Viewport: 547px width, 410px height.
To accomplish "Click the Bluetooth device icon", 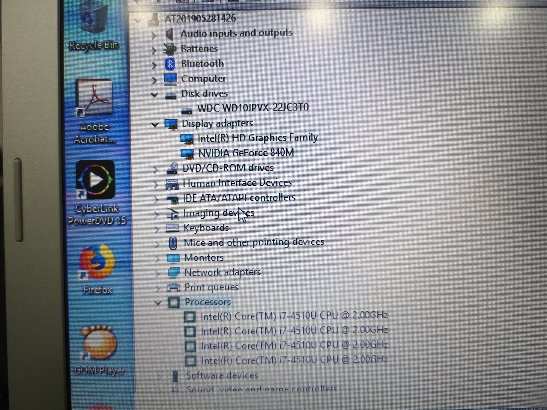I will click(171, 64).
